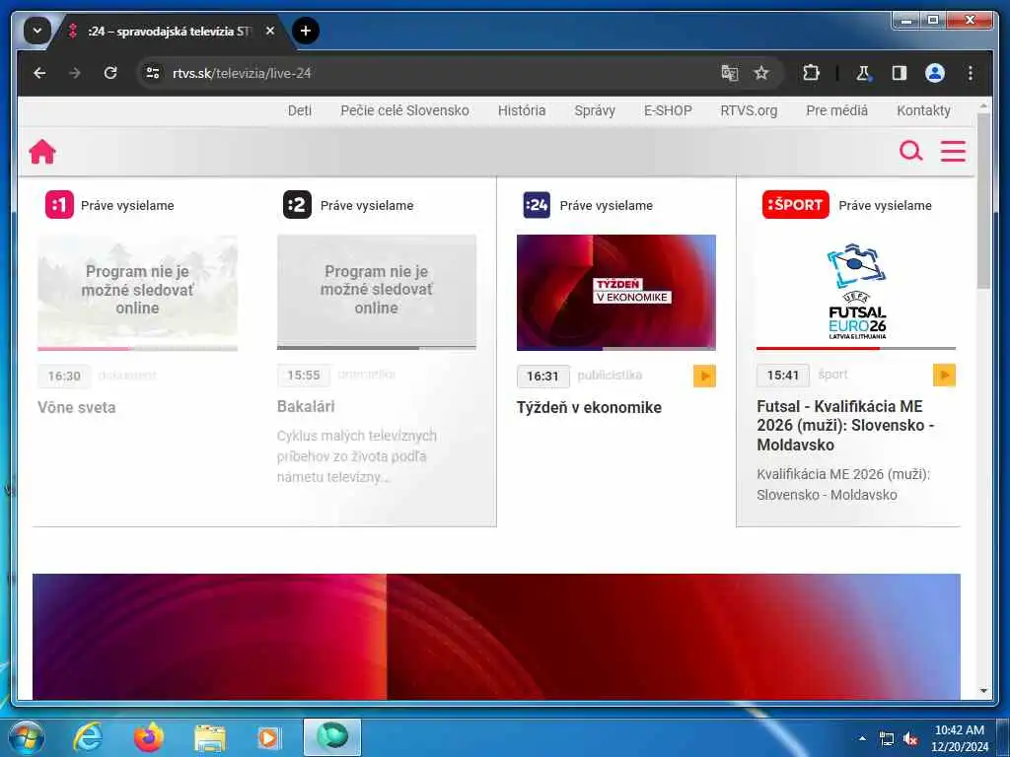Play Týždeň v ekonomike via orange play icon

point(704,376)
